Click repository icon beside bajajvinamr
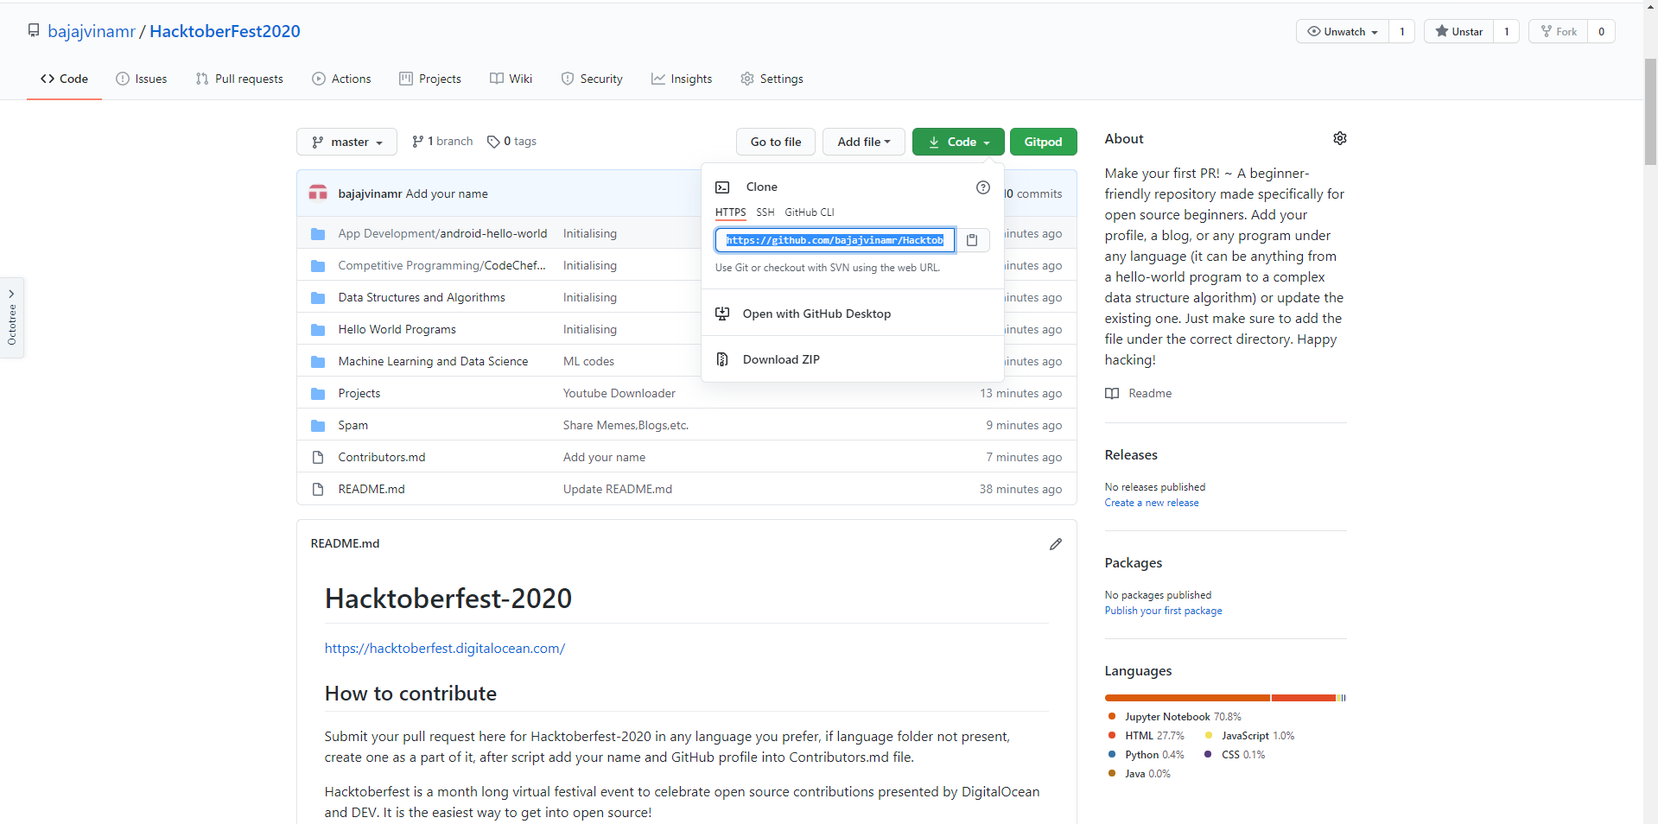This screenshot has width=1658, height=824. click(34, 30)
